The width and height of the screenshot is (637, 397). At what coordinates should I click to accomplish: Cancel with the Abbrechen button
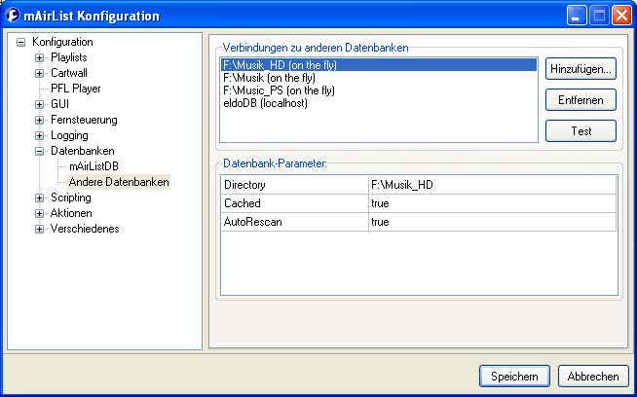(593, 377)
